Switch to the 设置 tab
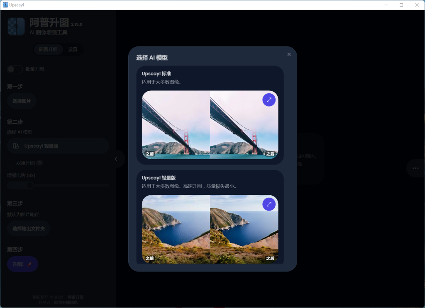Viewport: 425px width, 308px height. click(x=73, y=49)
